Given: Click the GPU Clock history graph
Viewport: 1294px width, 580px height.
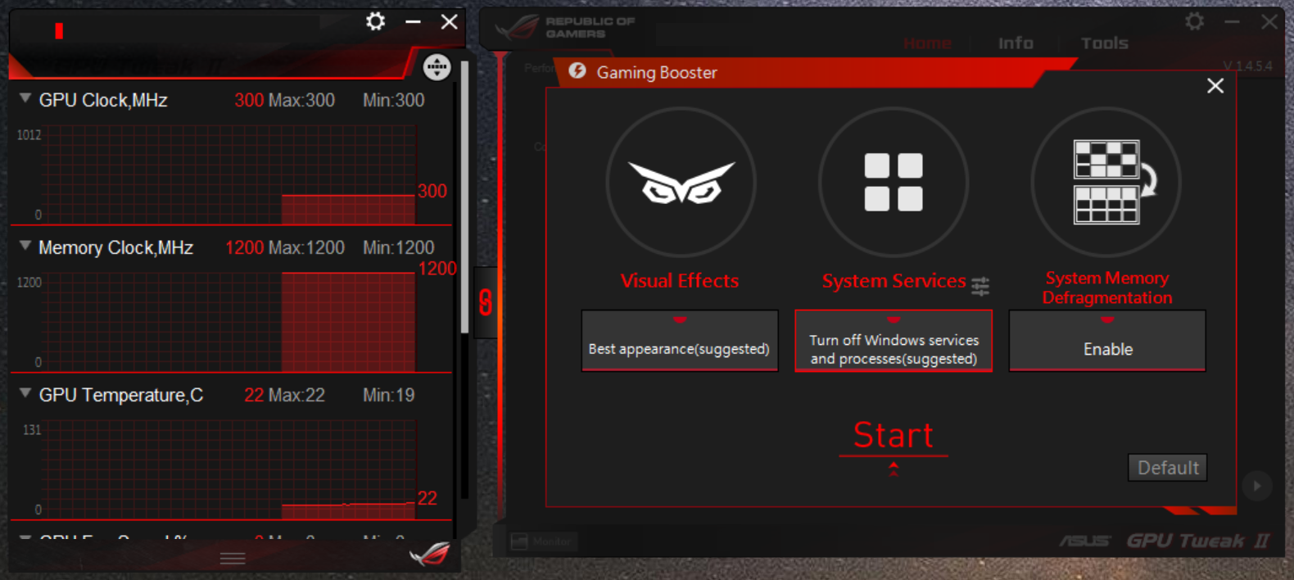Looking at the screenshot, I should tap(231, 174).
